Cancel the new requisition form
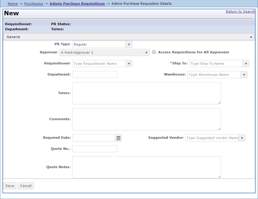This screenshot has height=199, width=258. (x=26, y=186)
